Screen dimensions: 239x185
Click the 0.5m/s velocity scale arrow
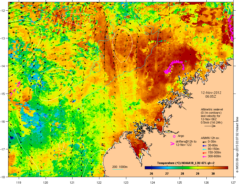click(x=210, y=126)
